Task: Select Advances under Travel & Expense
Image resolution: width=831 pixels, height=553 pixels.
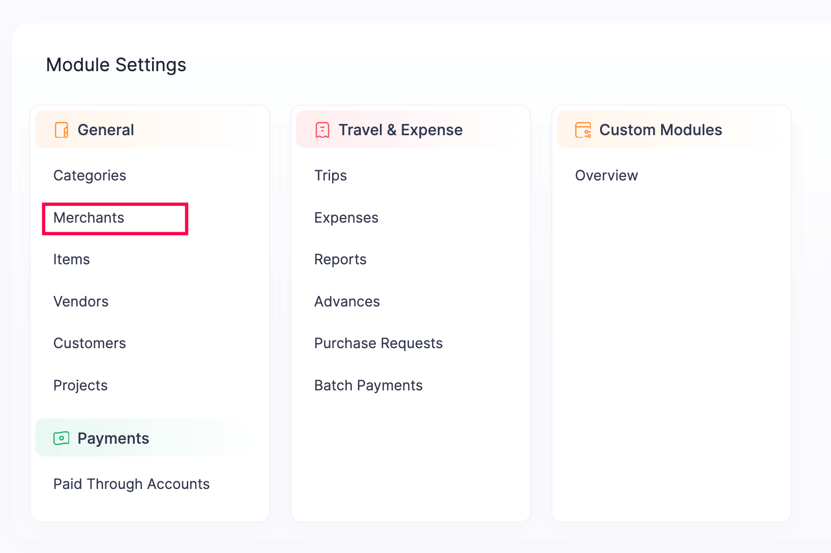Action: [347, 302]
